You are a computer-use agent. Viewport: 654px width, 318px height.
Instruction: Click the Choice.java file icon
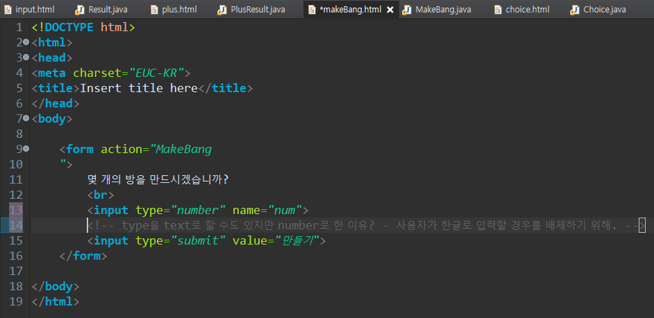[x=574, y=10]
